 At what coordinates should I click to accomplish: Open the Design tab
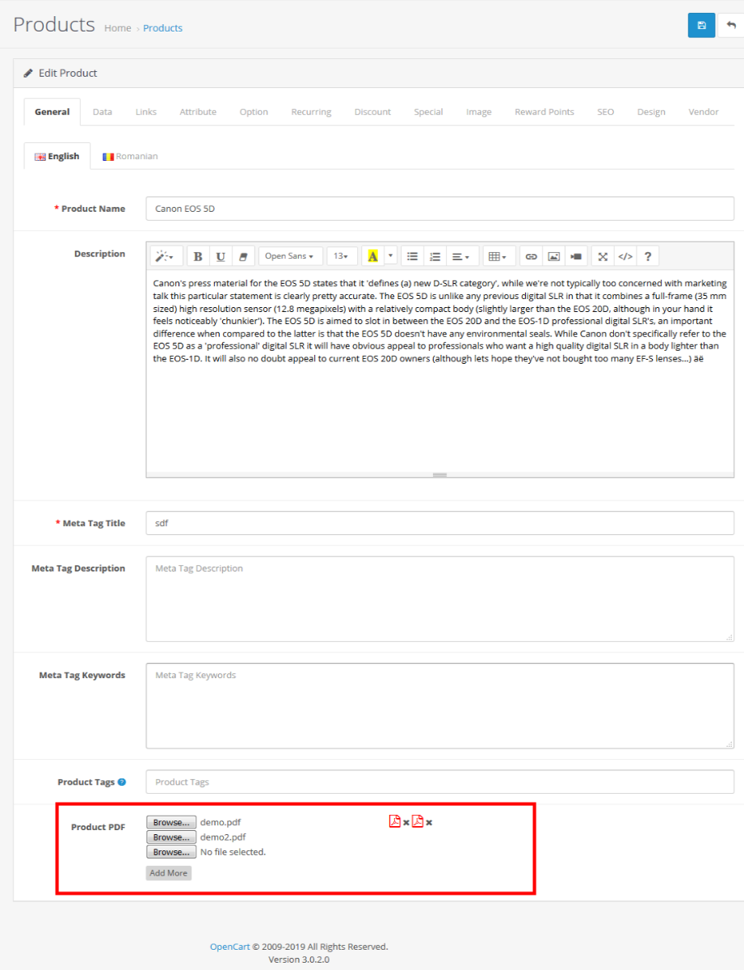(651, 112)
